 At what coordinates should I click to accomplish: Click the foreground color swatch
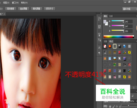click(105, 22)
